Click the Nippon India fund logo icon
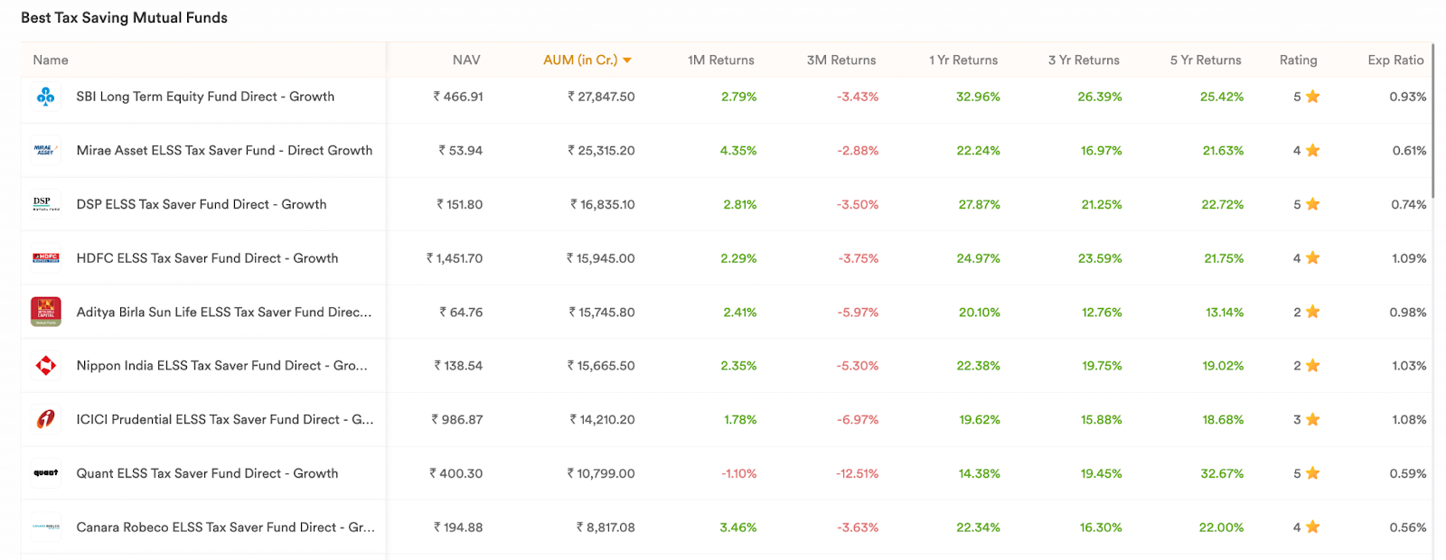1446x560 pixels. click(x=46, y=366)
